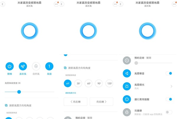The height and width of the screenshot is (119, 177).
Task: Tap the blue ring on middle screen
Action: 88,31
